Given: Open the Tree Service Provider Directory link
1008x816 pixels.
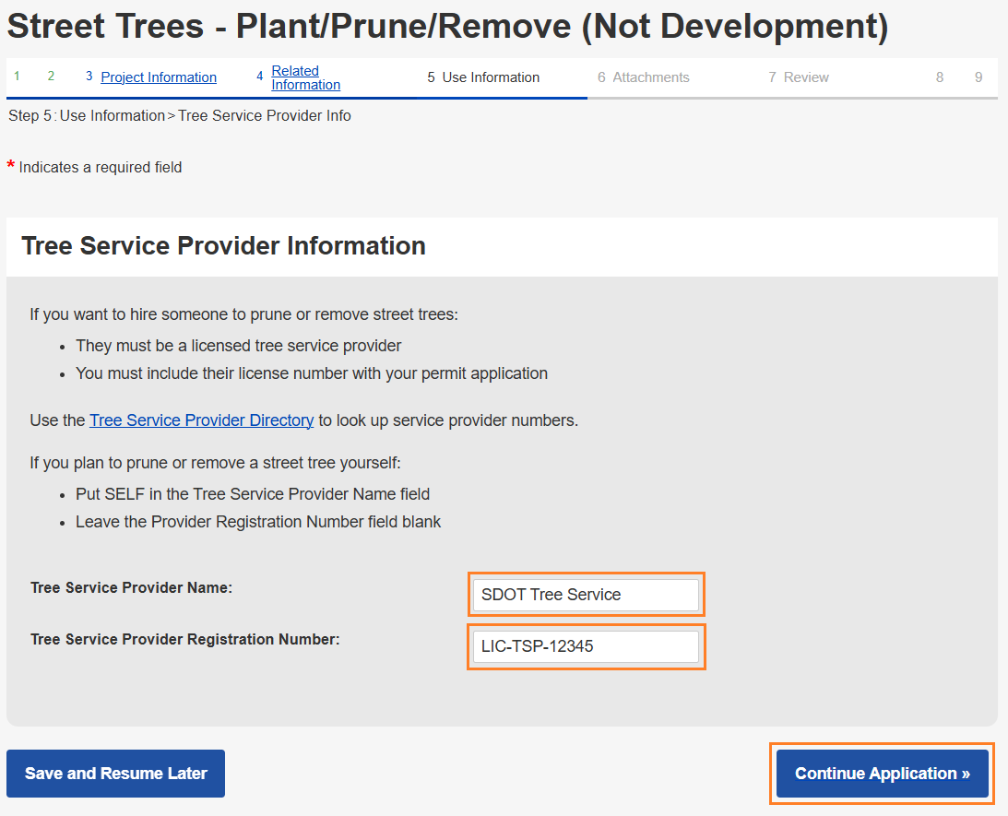Looking at the screenshot, I should pos(201,420).
